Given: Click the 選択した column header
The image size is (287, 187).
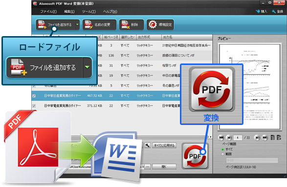Looking at the screenshot, I should click(128, 37).
